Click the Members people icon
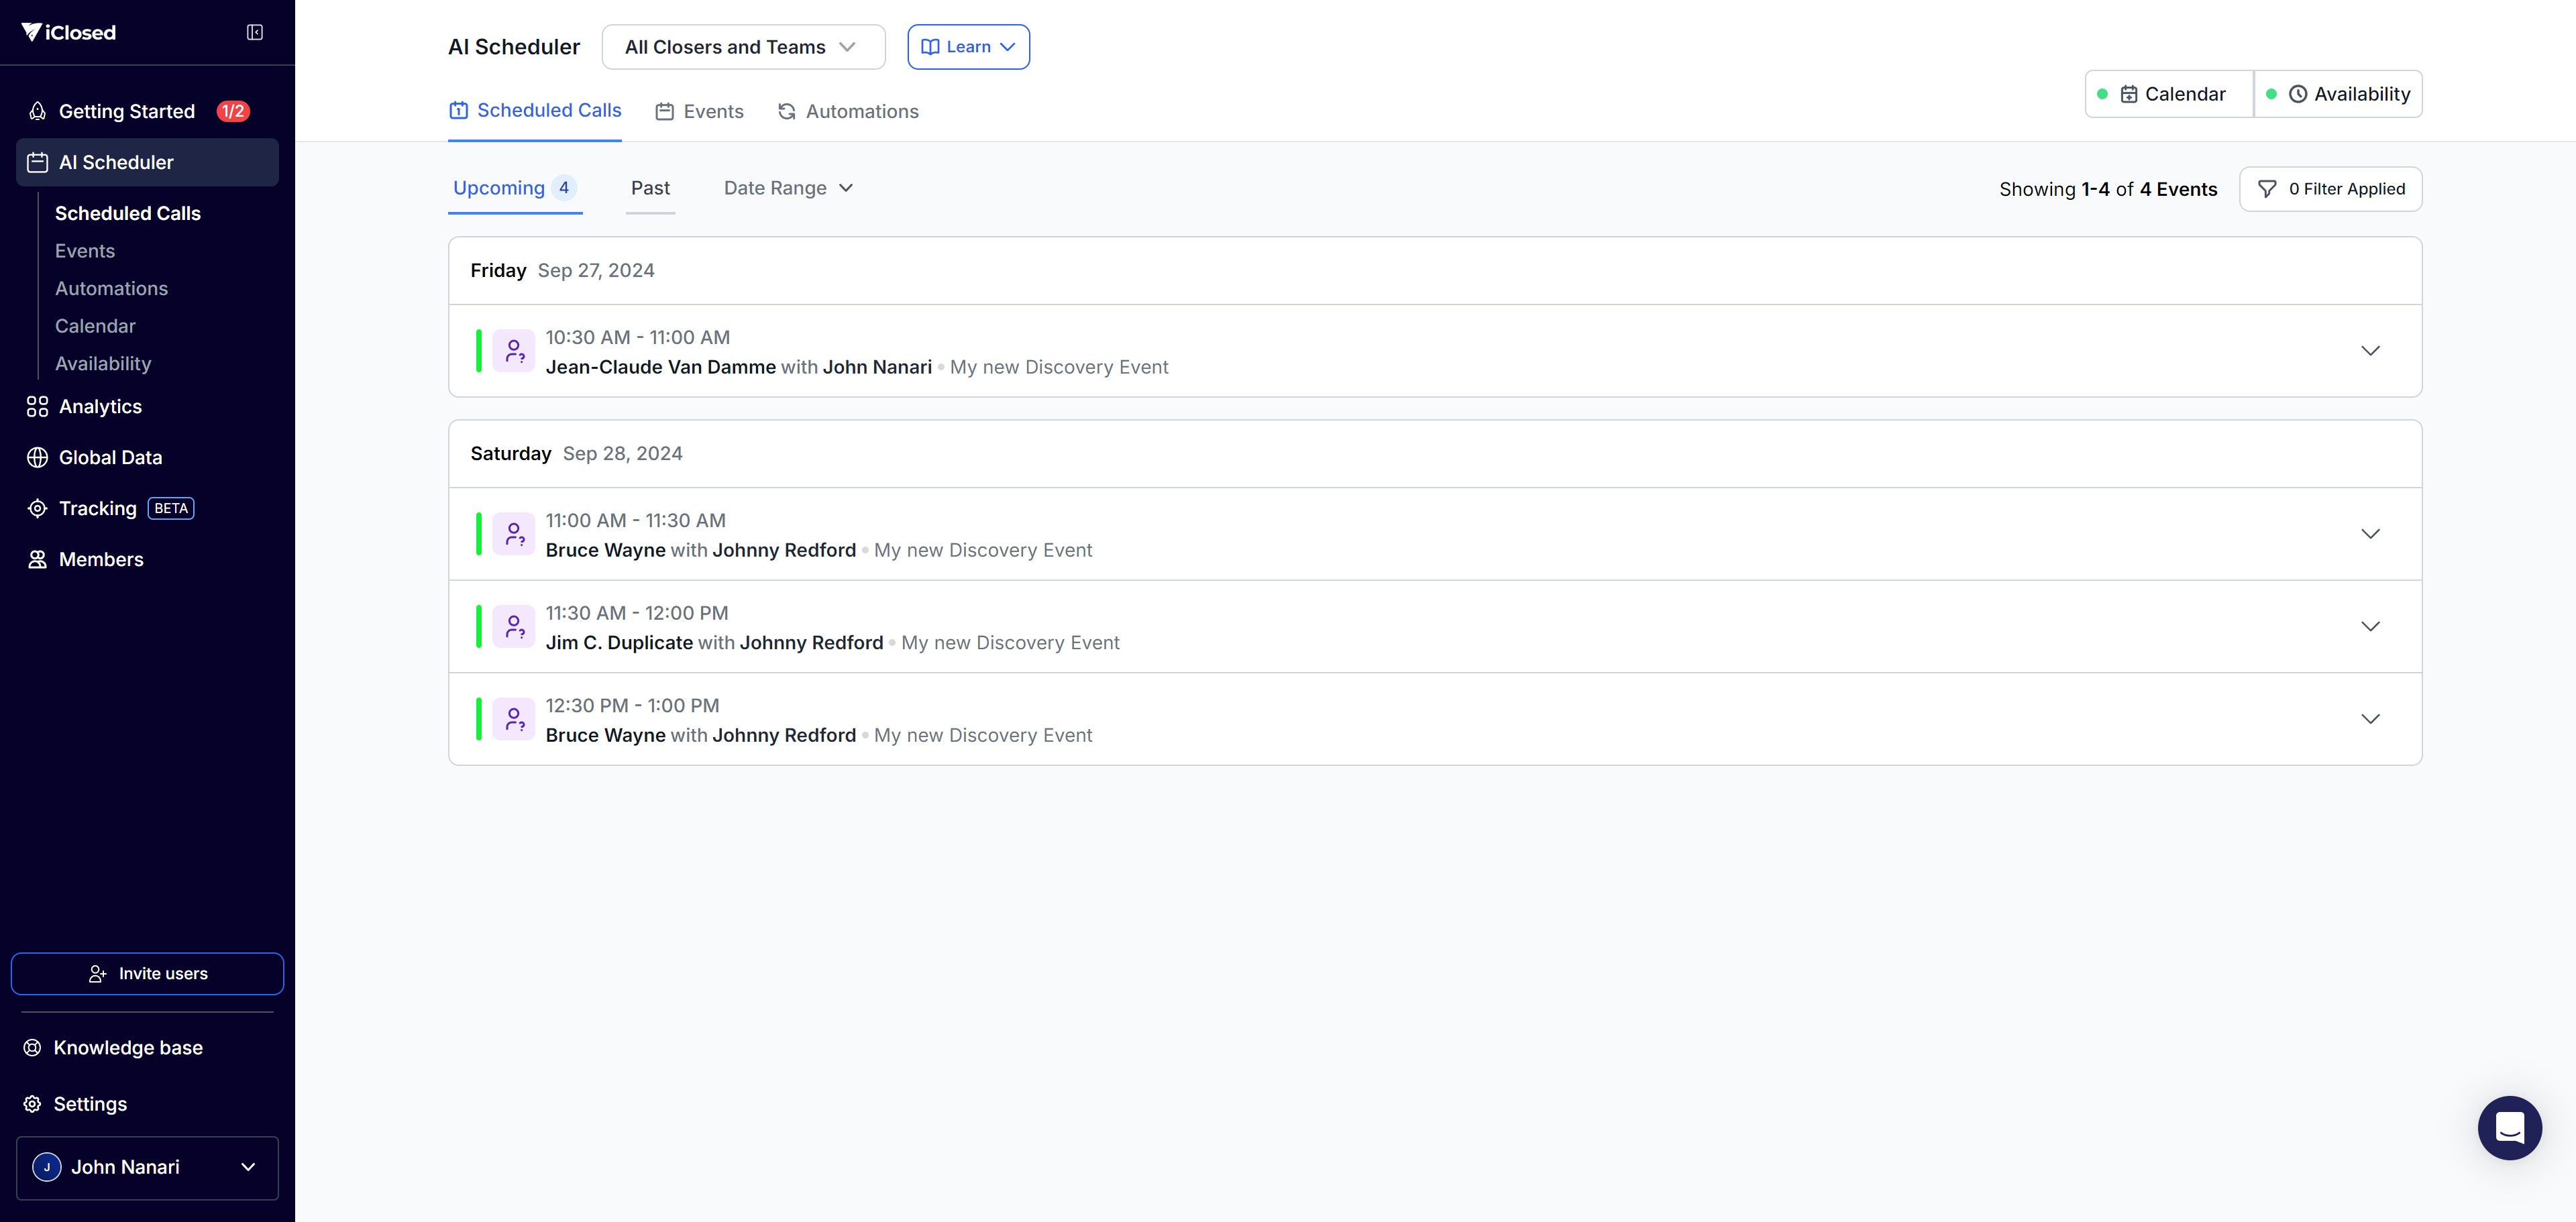Screen dimensions: 2576x1222 pyautogui.click(x=37, y=559)
